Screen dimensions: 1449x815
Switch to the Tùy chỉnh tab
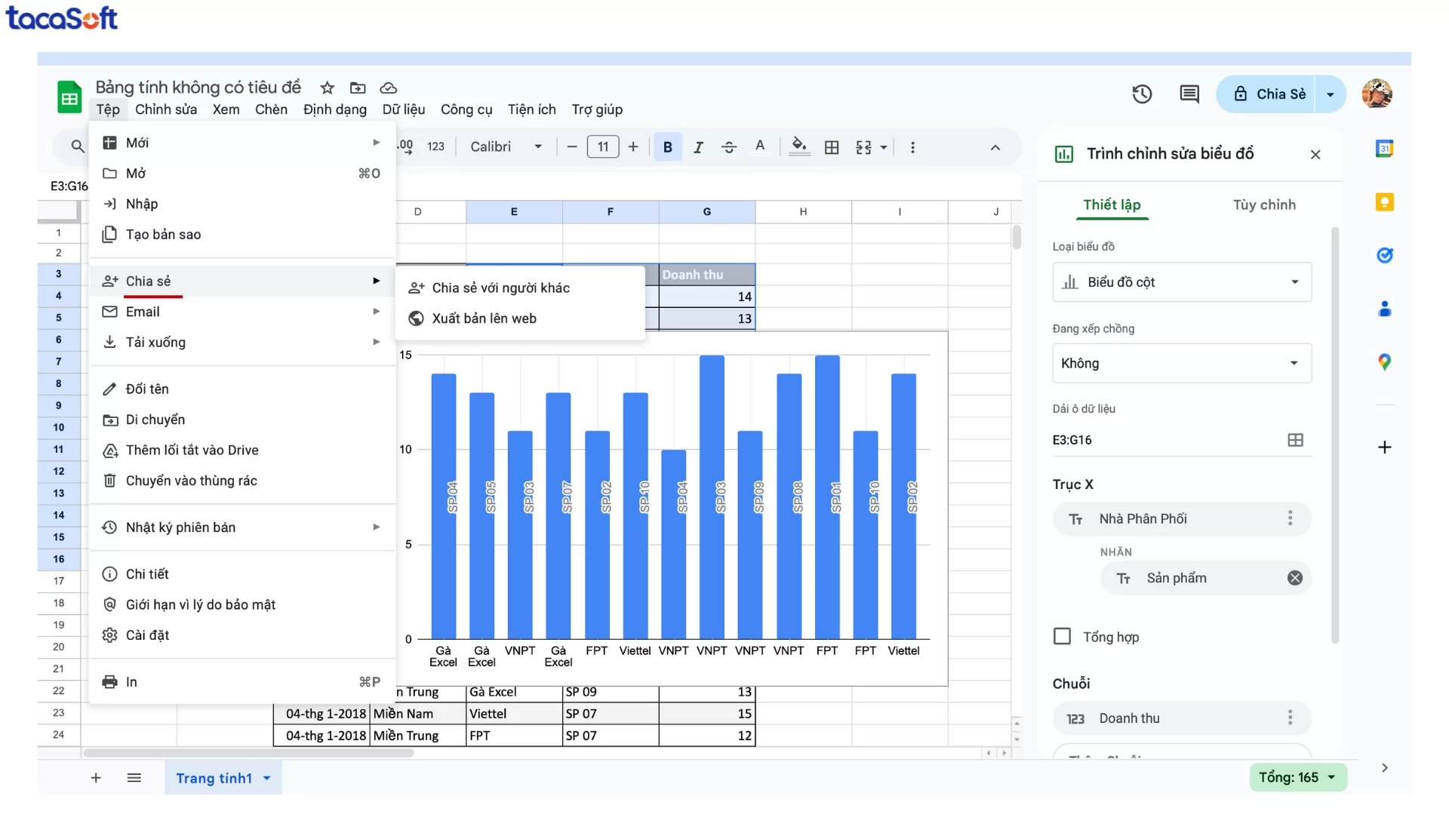tap(1263, 205)
